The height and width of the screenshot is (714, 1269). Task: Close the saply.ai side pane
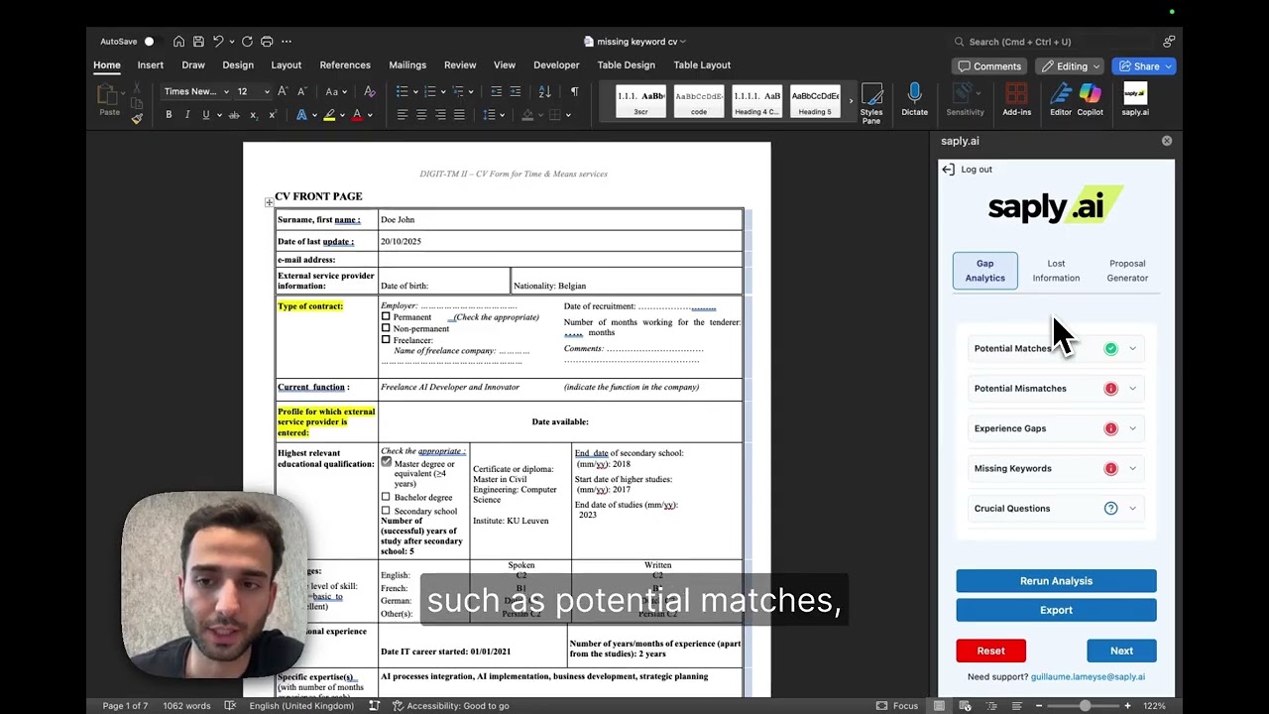(1167, 141)
